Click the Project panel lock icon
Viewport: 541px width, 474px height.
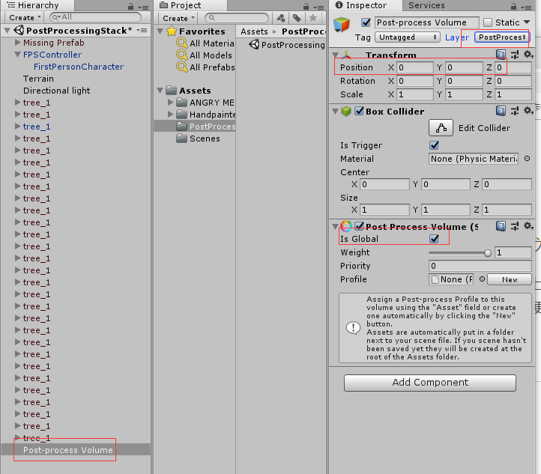coord(306,6)
